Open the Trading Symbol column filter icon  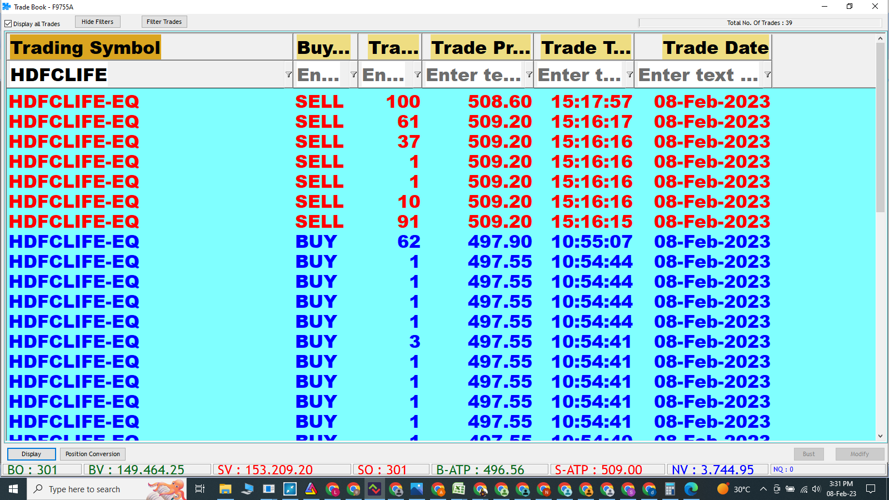(288, 74)
